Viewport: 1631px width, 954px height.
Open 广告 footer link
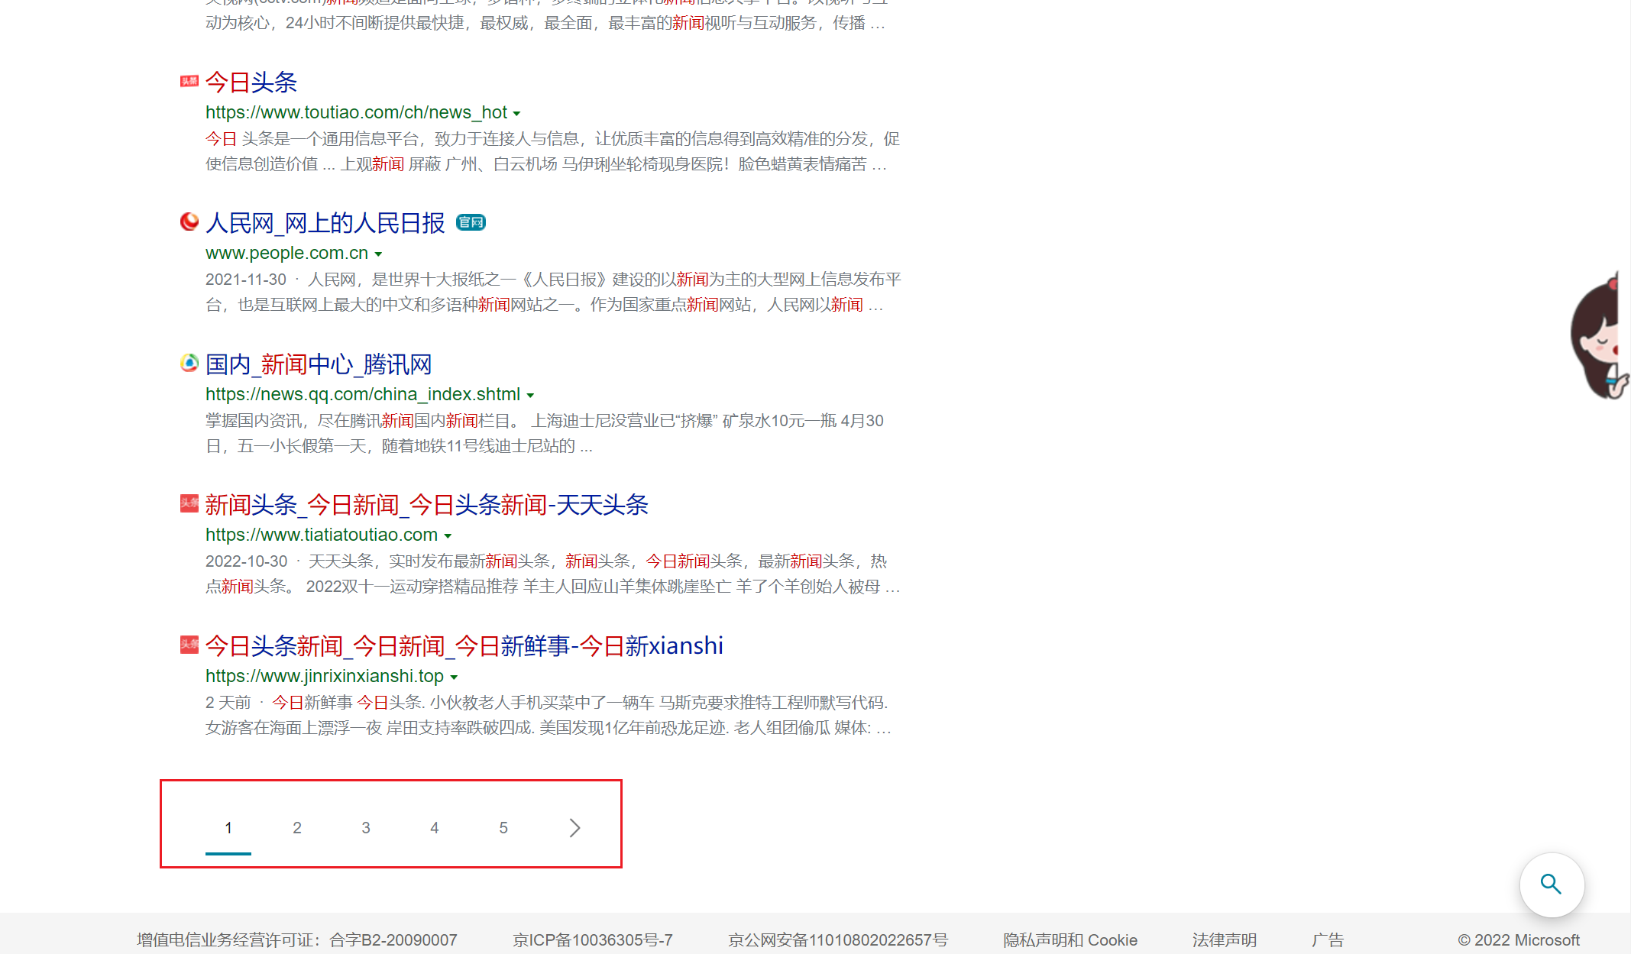click(1328, 940)
